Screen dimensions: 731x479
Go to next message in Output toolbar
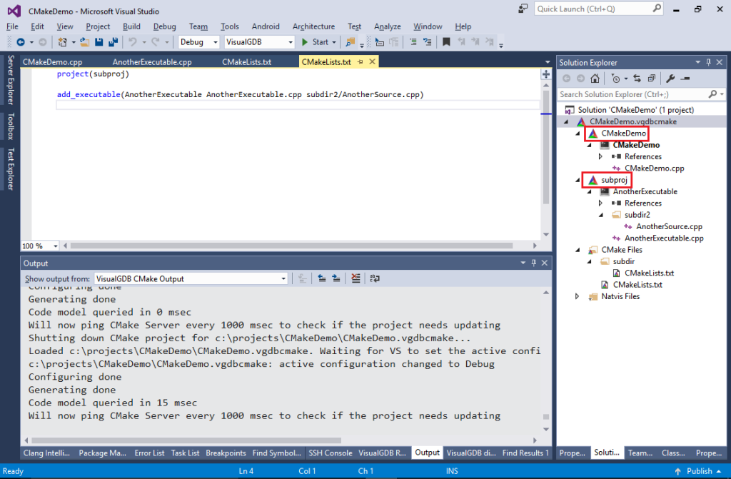[x=336, y=278]
